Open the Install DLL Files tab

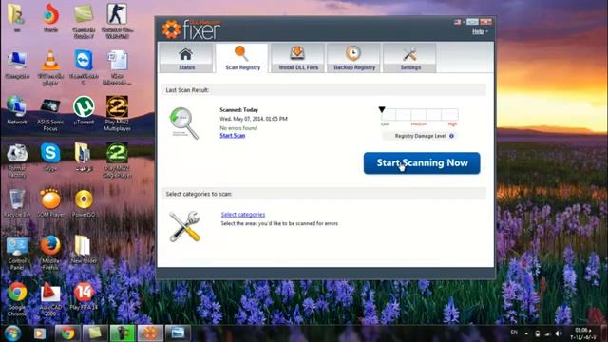click(x=297, y=58)
